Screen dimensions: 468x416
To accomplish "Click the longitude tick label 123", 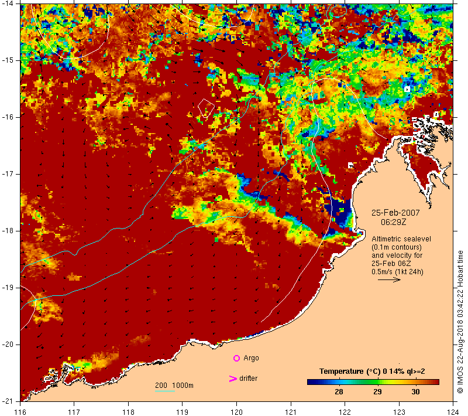I will point(399,412).
